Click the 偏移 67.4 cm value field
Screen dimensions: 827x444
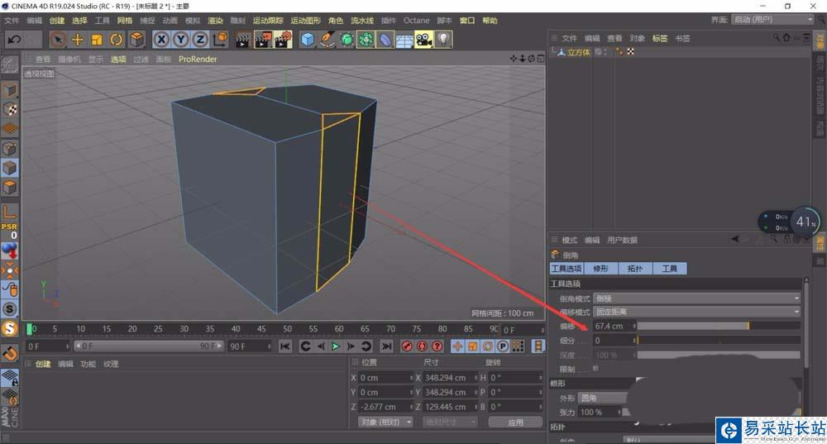click(x=612, y=327)
